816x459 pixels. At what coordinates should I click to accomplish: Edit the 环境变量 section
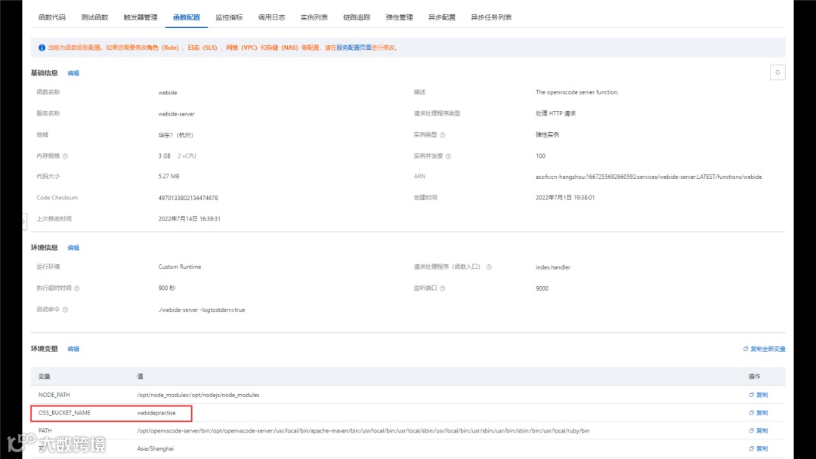(x=73, y=349)
